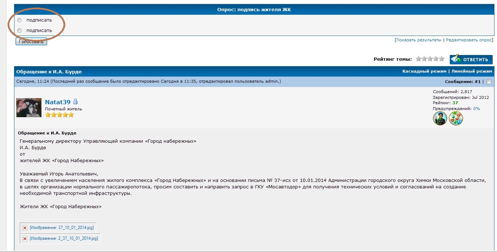Open the Показать результаты link
This screenshot has width=497, height=252.
(x=418, y=40)
